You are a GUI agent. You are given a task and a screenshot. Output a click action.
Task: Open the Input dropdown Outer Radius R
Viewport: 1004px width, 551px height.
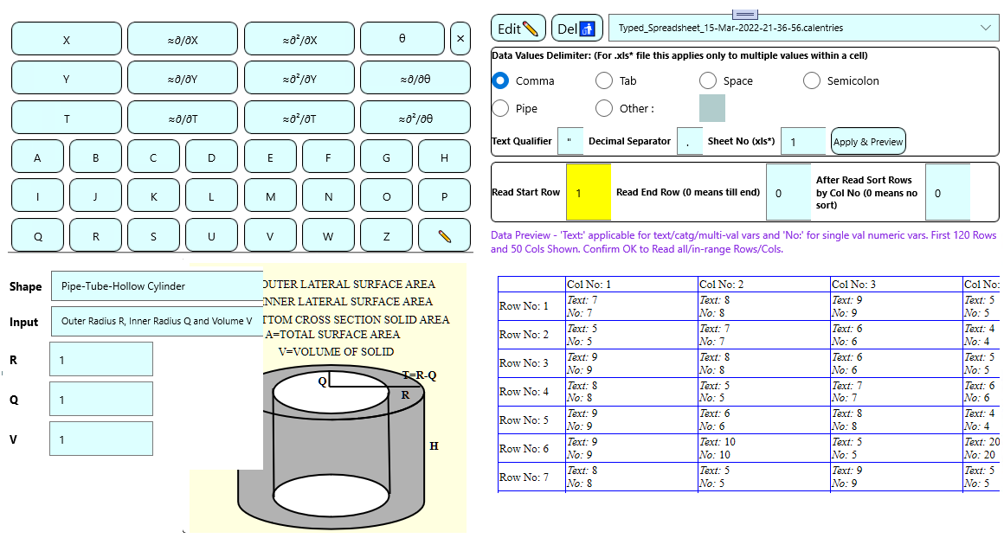(x=157, y=321)
